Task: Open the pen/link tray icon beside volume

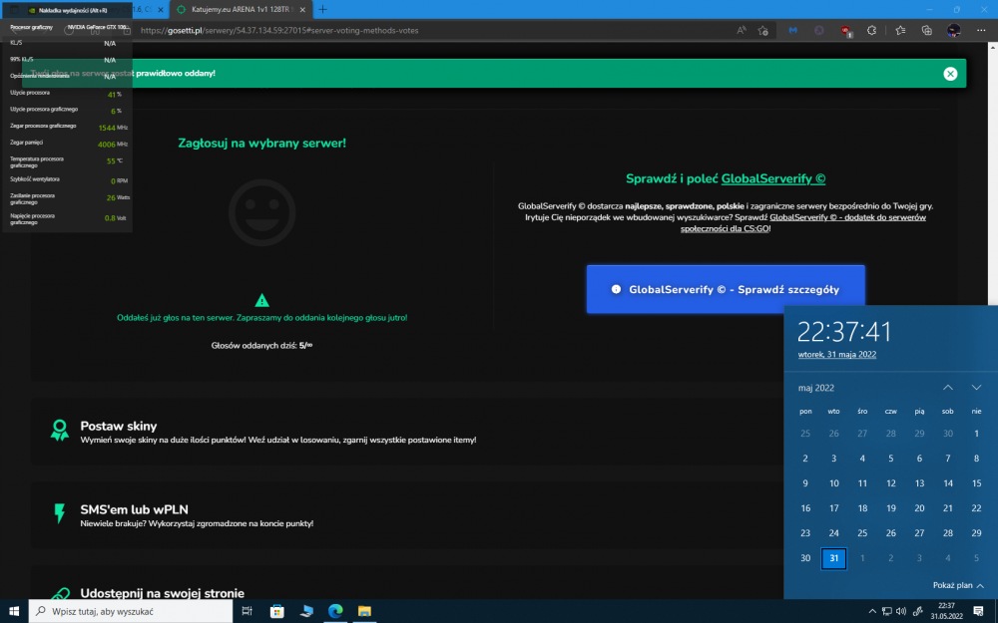Action: 918,612
